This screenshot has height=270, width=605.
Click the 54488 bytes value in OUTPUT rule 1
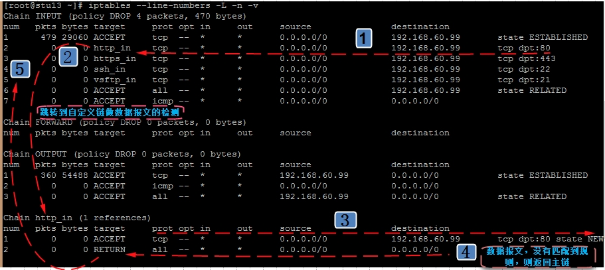[74, 175]
